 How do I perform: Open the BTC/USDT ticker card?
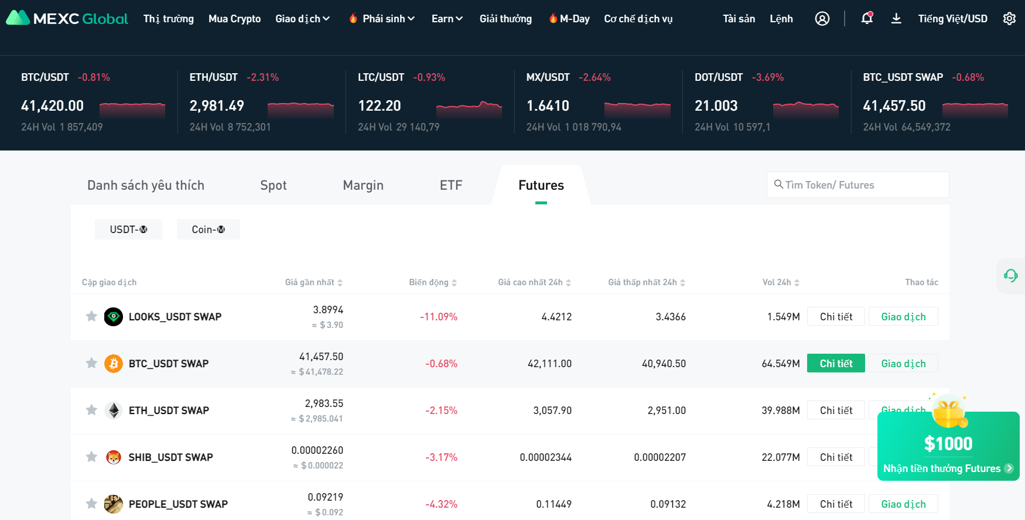[93, 102]
